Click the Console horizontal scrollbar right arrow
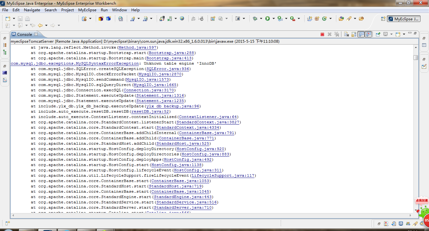Image resolution: width=429 pixels, height=231 pixels. click(x=410, y=215)
